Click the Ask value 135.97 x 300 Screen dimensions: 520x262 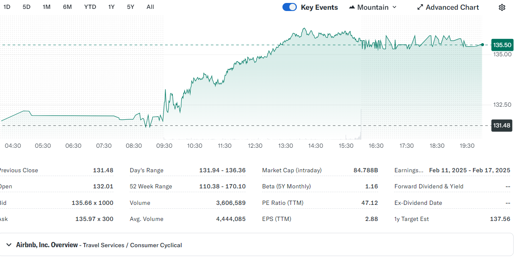point(94,219)
